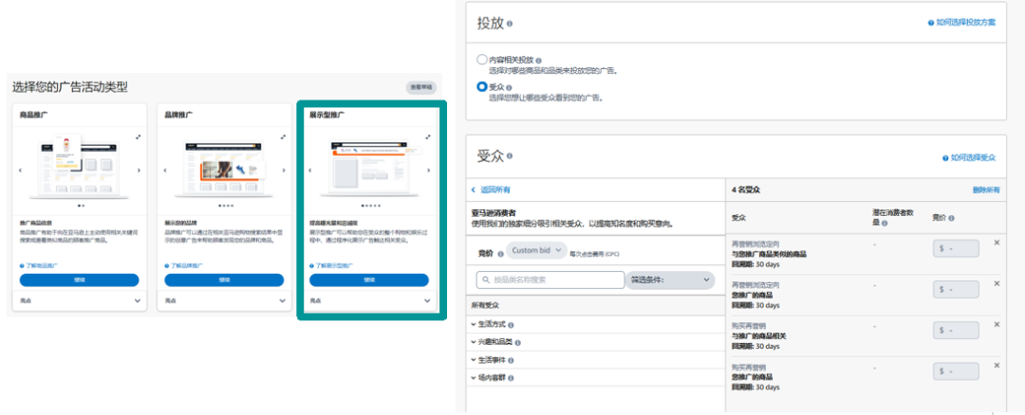1025x415 pixels.
Task: Click the 展示型推广 laptop preview thumbnail
Action: tap(369, 168)
